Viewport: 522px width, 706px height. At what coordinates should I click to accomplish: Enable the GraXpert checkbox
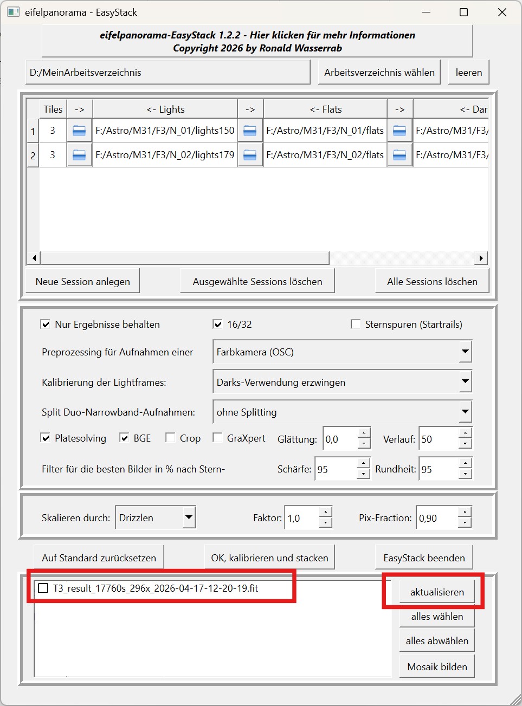[217, 438]
